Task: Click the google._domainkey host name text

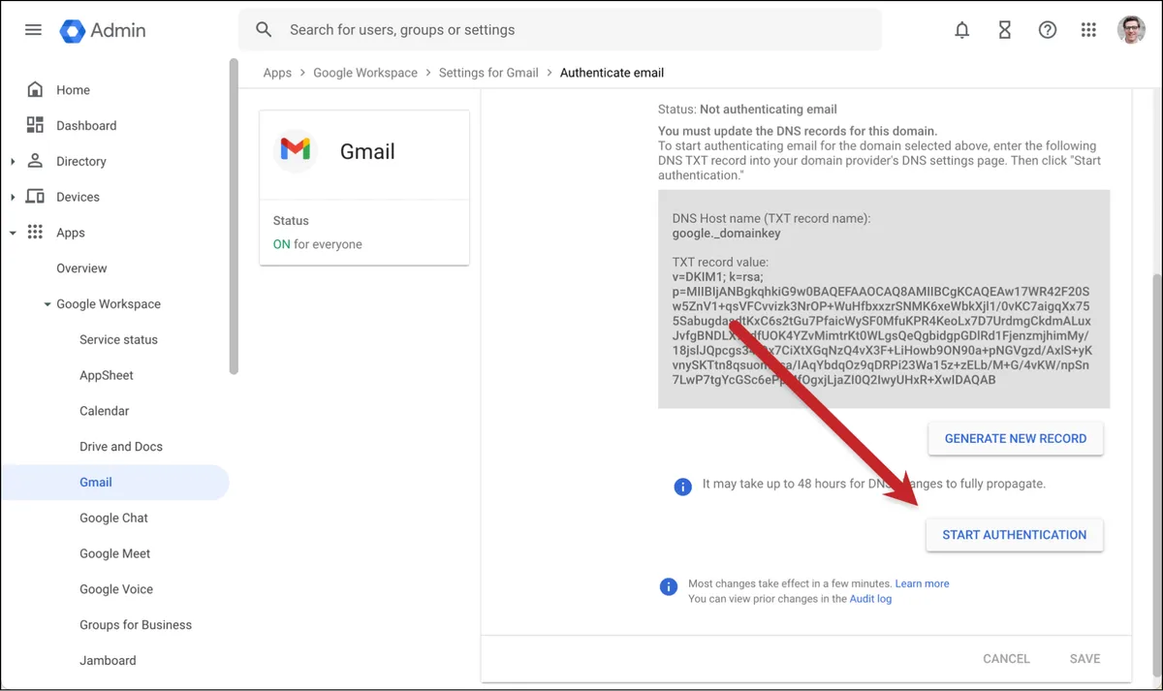Action: click(727, 234)
